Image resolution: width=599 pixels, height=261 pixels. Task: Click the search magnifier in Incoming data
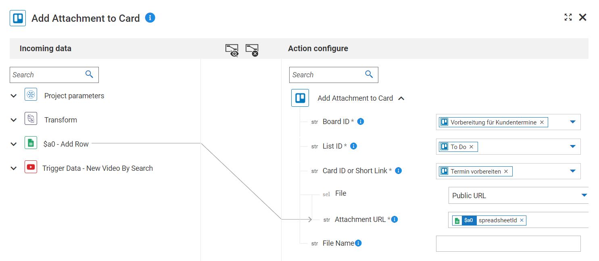[89, 74]
